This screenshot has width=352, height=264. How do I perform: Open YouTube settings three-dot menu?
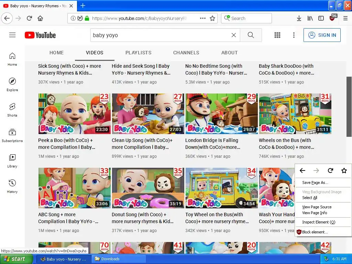pyautogui.click(x=294, y=35)
